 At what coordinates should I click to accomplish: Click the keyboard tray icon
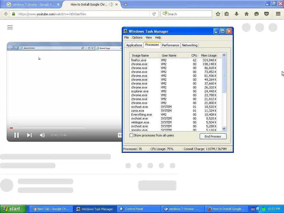coord(253,209)
